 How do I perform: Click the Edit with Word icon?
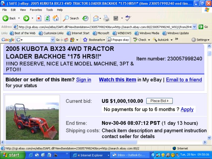116,18
